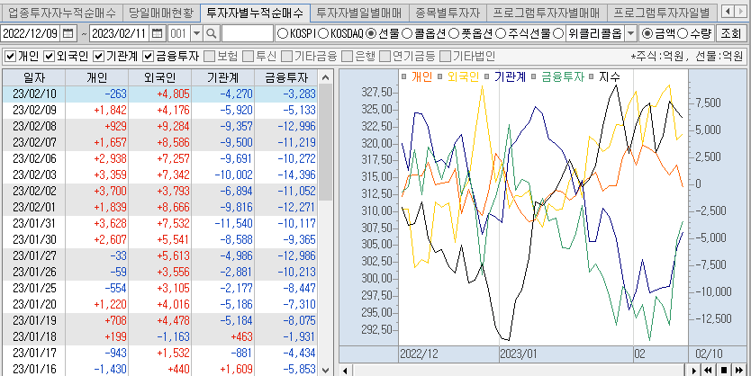Click the 2023/02/11 end date field
The image size is (751, 376).
click(121, 33)
